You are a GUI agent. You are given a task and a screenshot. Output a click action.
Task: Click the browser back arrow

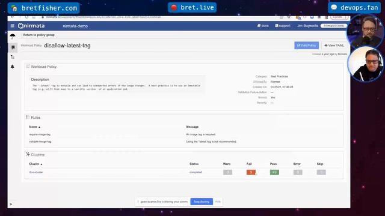(x=12, y=17)
